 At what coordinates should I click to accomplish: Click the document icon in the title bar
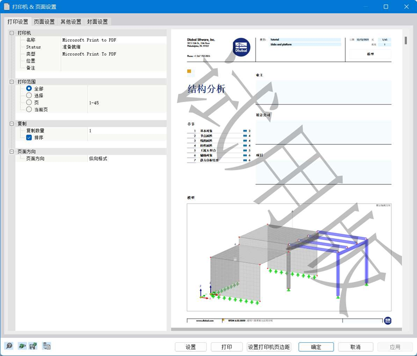7,7
